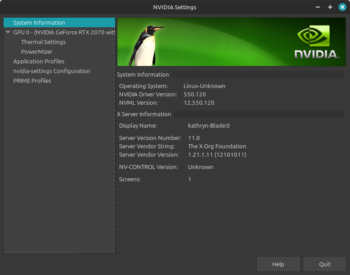Close the NVIDIA Settings window

coord(342,7)
